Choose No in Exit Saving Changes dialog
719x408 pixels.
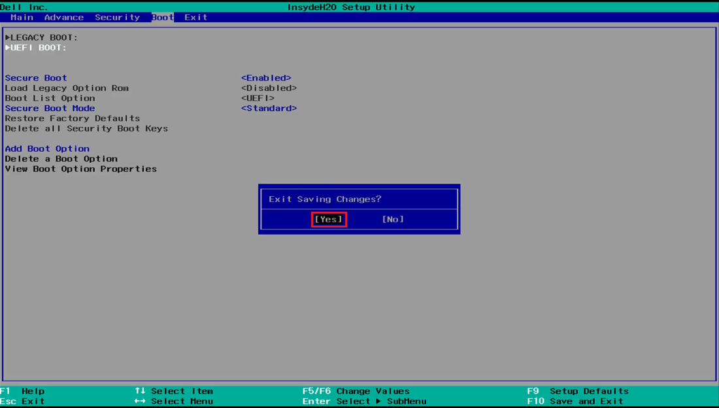[393, 220]
